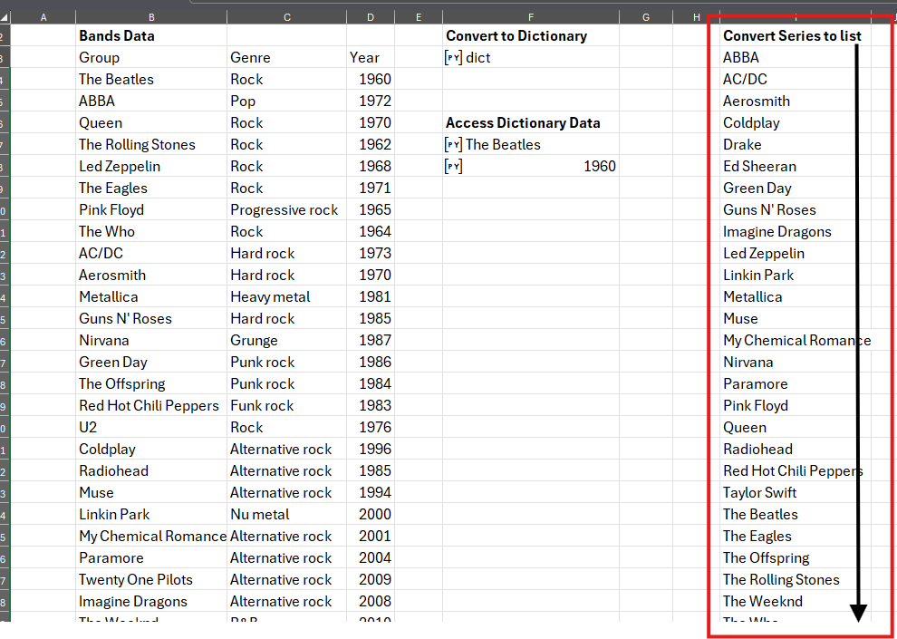Image resolution: width=897 pixels, height=639 pixels.
Task: Select Metallica in the Group column
Action: tap(151, 296)
